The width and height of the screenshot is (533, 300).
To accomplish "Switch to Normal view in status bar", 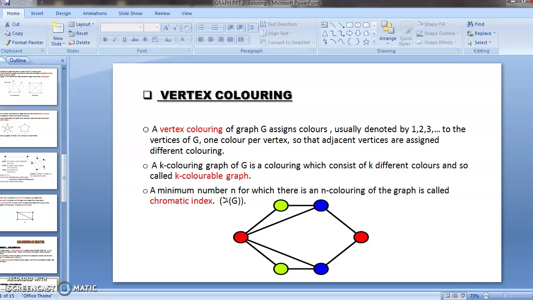I will point(448,296).
